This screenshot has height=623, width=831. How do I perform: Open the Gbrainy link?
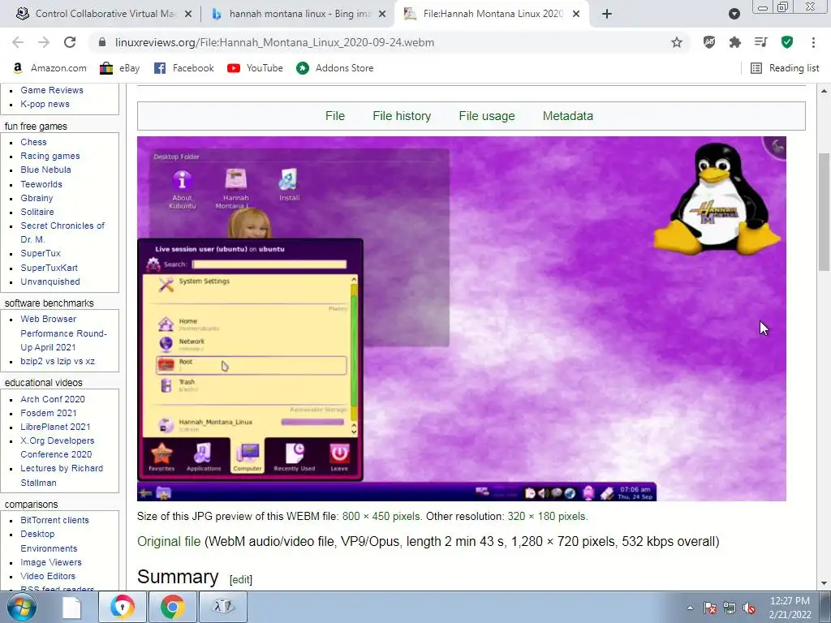coord(37,198)
